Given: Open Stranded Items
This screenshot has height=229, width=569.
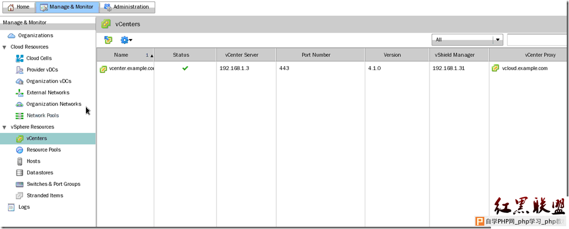Looking at the screenshot, I should pos(45,196).
